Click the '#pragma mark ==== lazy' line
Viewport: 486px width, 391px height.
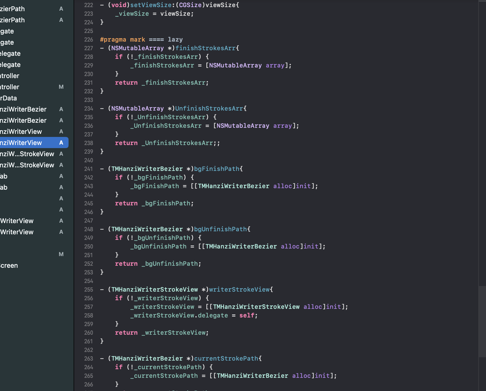[x=141, y=40]
